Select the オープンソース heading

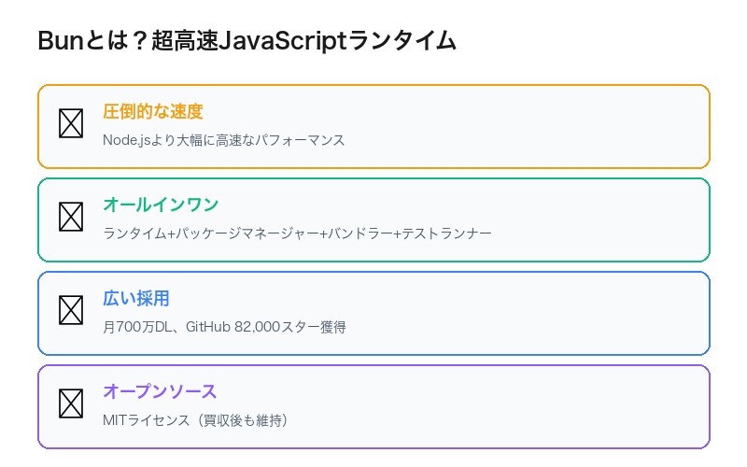click(x=160, y=392)
